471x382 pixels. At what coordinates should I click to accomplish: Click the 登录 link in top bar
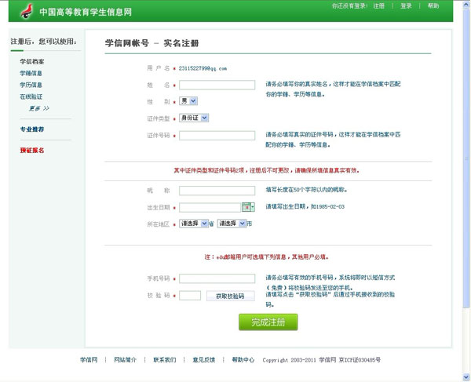[x=406, y=5]
